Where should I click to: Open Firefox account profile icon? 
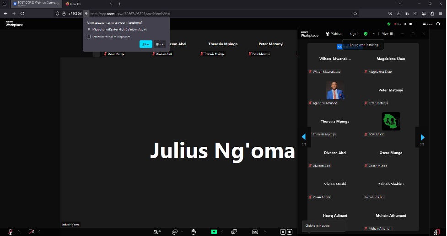click(424, 13)
